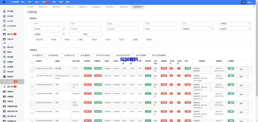Focus the 开始日期 date field
The height and width of the screenshot is (122, 258).
[86, 29]
